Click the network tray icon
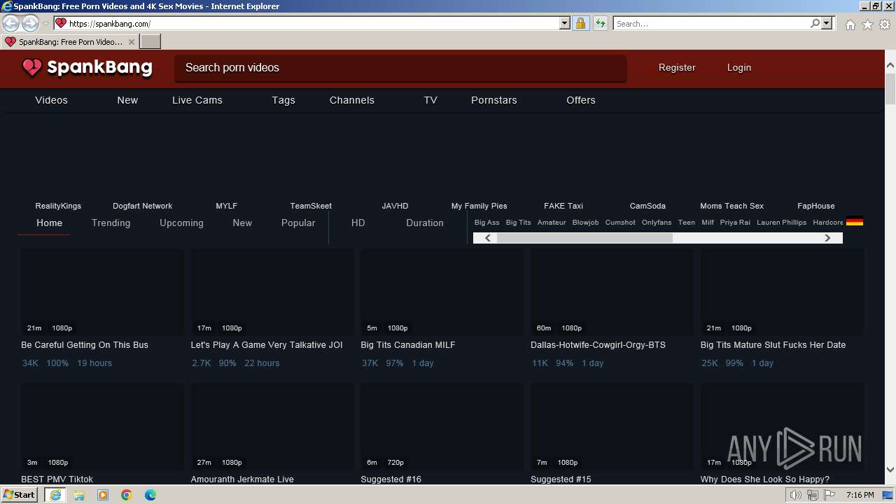The height and width of the screenshot is (504, 896). (813, 495)
